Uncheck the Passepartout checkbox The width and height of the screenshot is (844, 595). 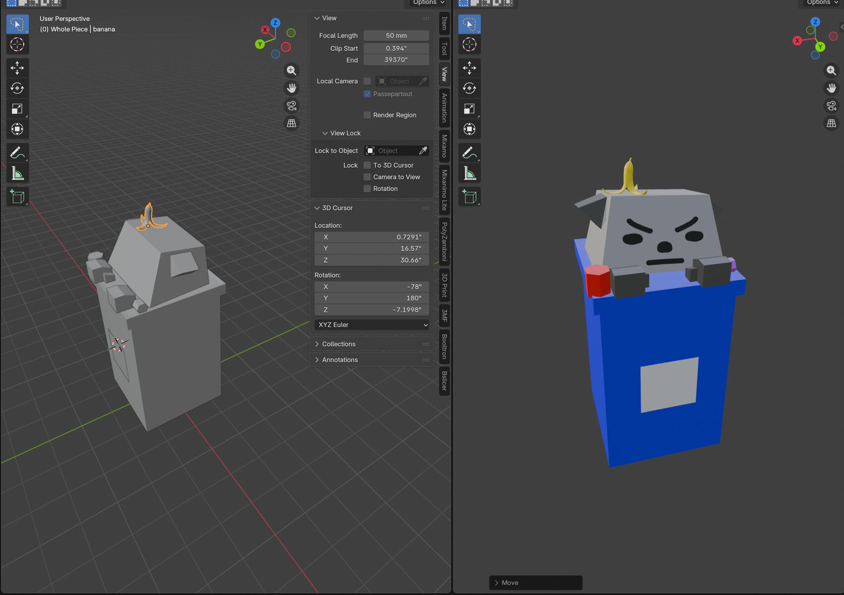tap(367, 94)
